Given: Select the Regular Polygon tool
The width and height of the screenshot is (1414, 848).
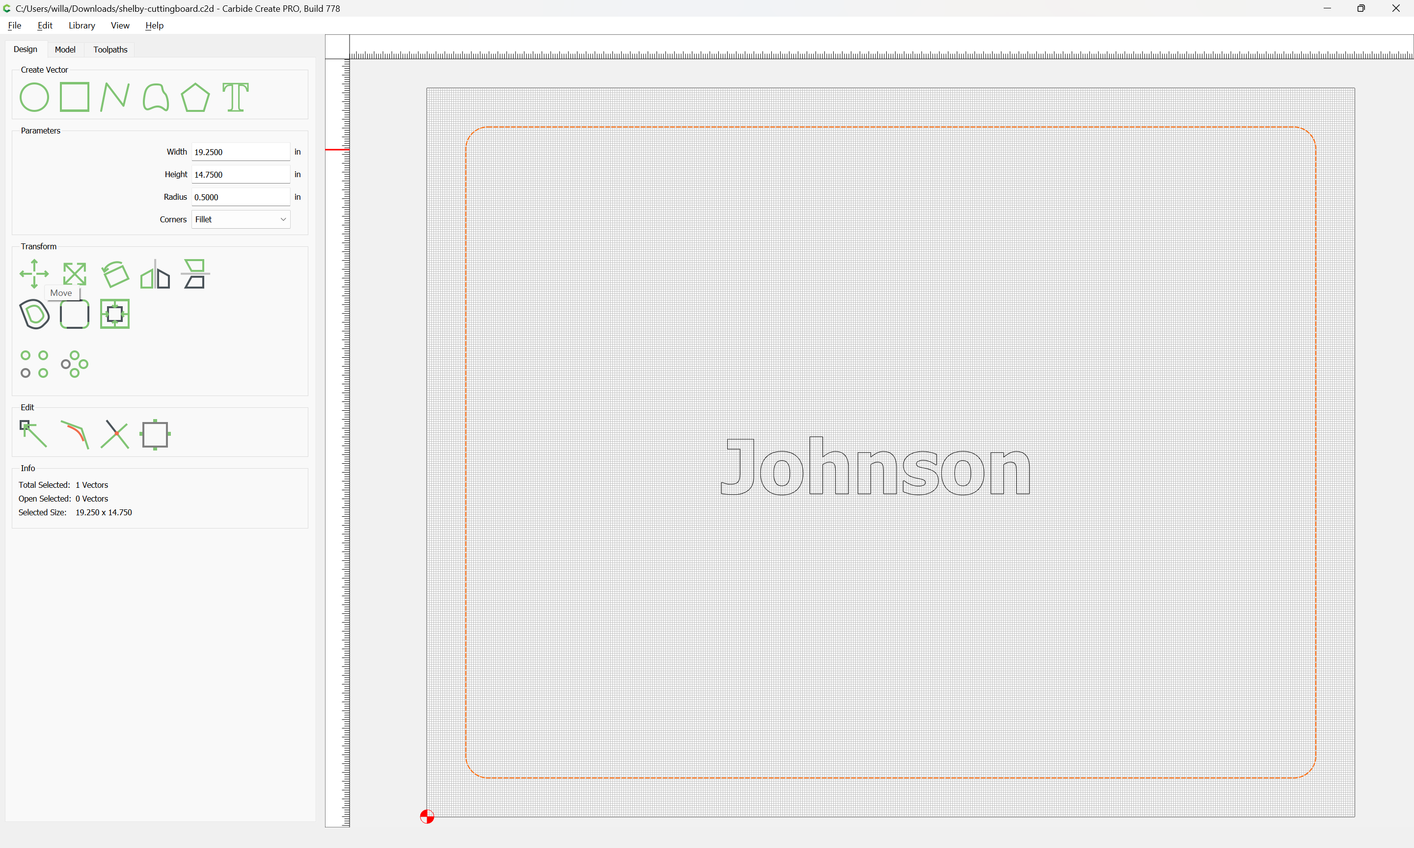Looking at the screenshot, I should pos(195,97).
